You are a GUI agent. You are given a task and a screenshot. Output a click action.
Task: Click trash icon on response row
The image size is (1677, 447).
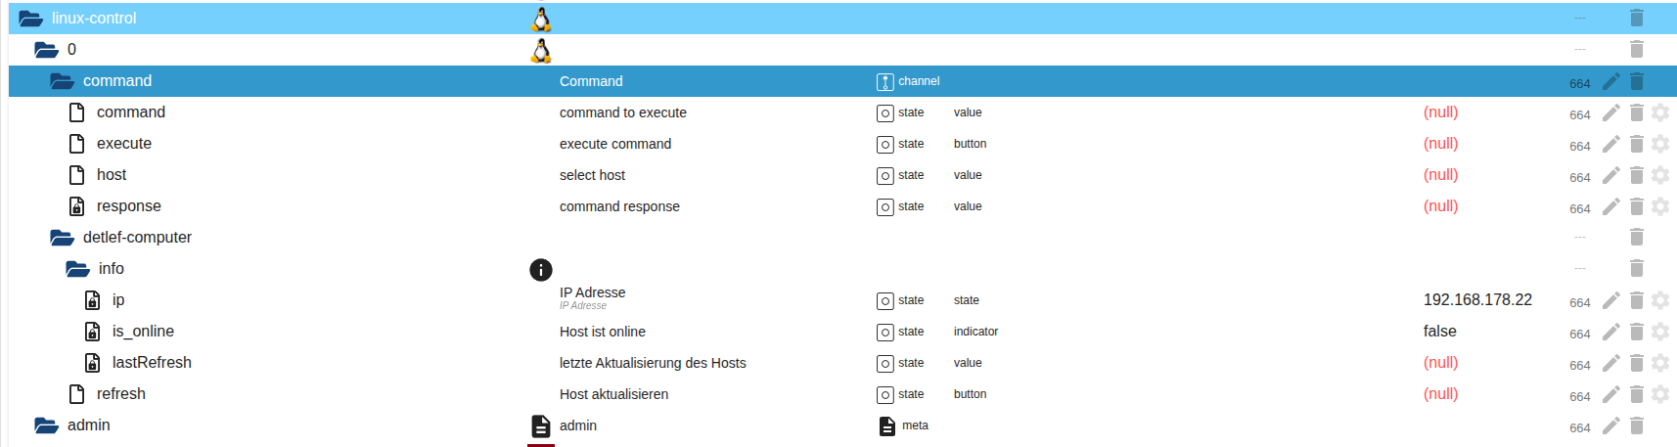coord(1636,206)
